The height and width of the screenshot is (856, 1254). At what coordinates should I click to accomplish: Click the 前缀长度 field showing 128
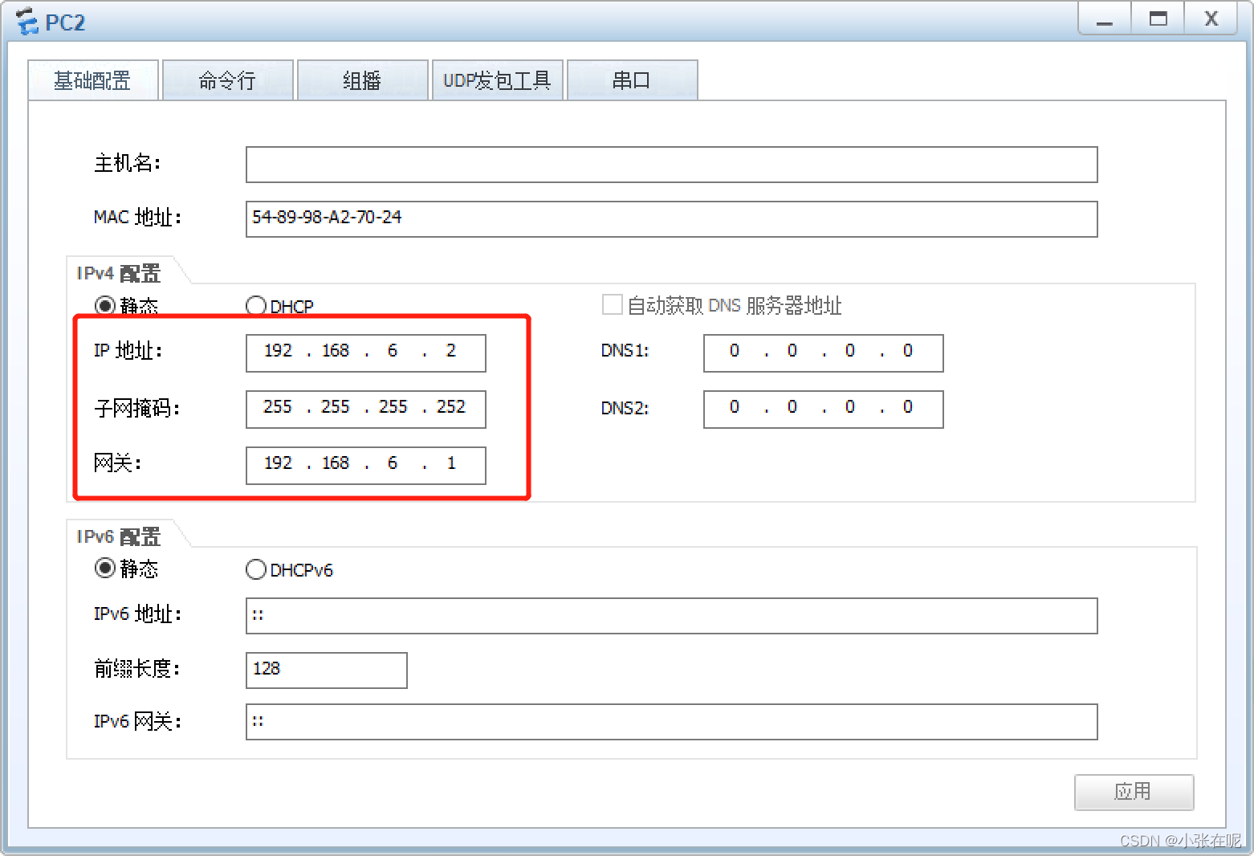pos(327,671)
